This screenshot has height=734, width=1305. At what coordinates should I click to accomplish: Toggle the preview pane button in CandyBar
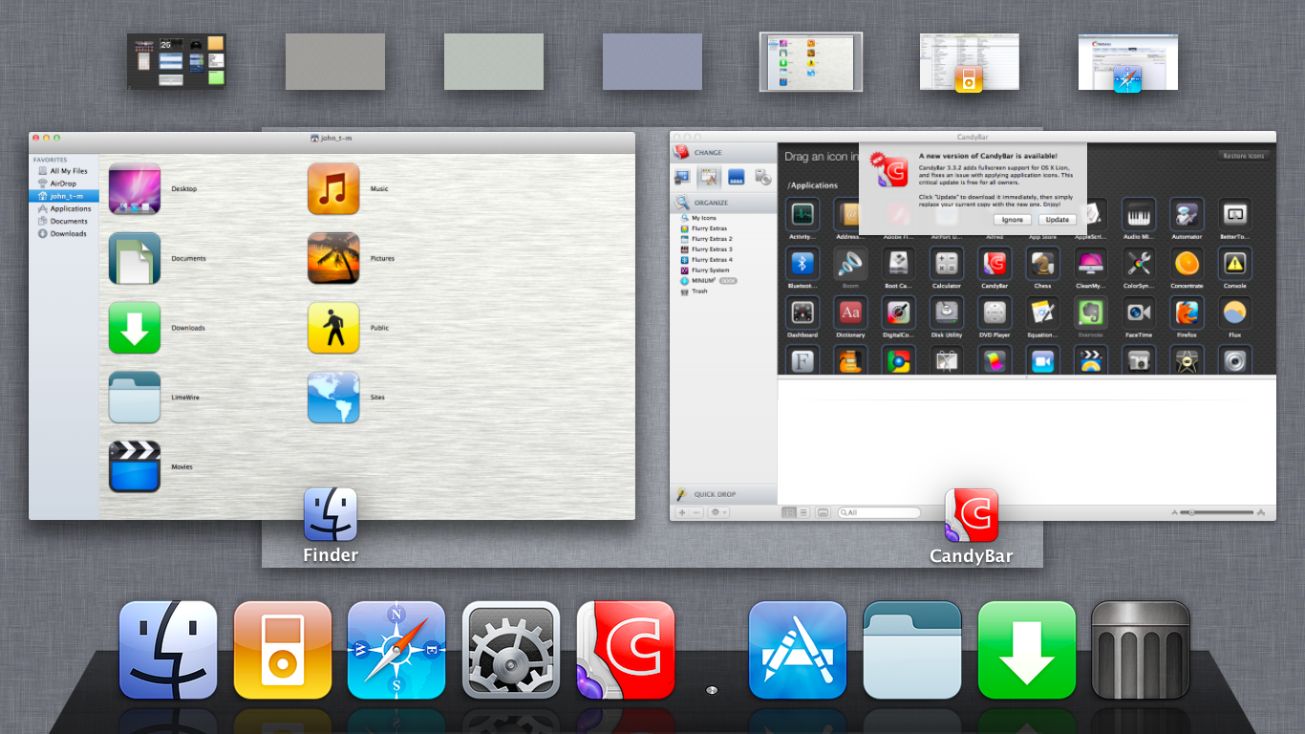[824, 513]
